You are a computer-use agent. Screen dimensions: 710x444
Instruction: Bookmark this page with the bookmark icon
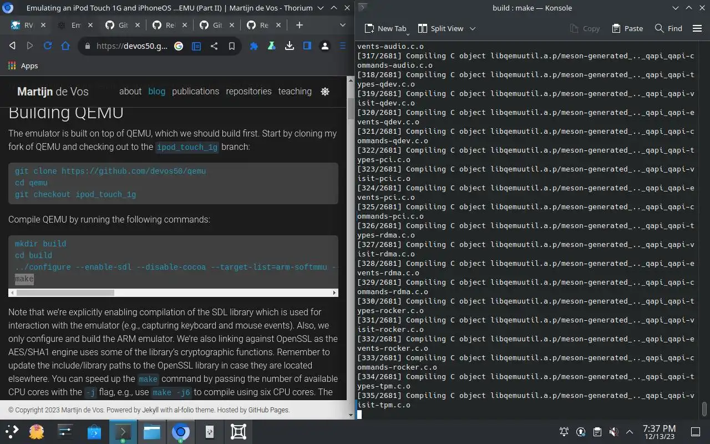[232, 46]
